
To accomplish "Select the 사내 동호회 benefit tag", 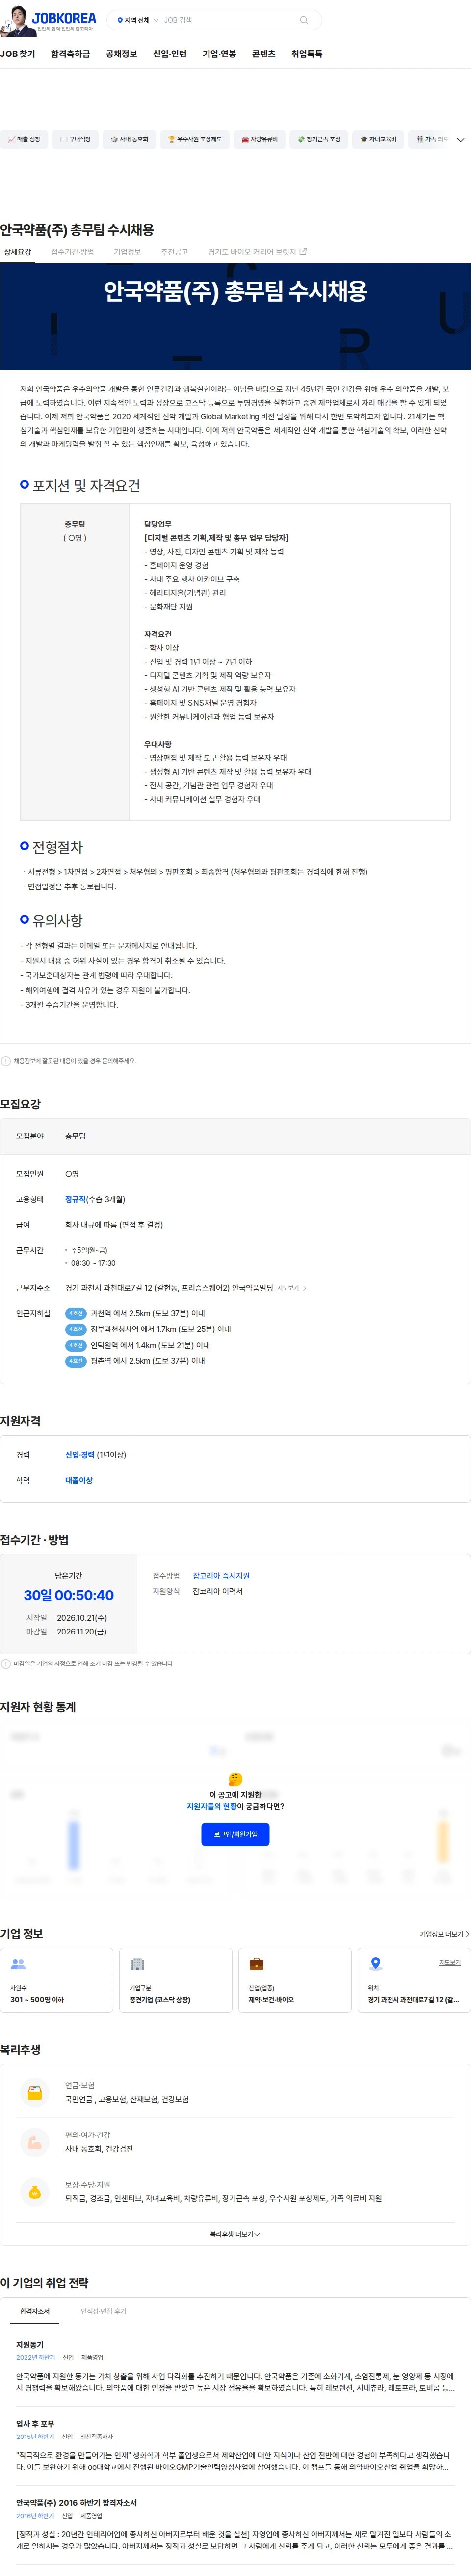I will (129, 140).
